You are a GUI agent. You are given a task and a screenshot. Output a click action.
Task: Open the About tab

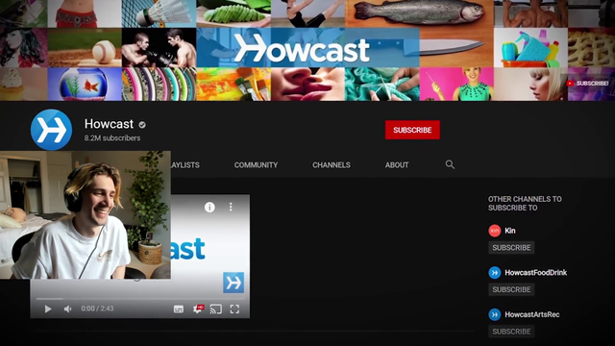point(397,165)
